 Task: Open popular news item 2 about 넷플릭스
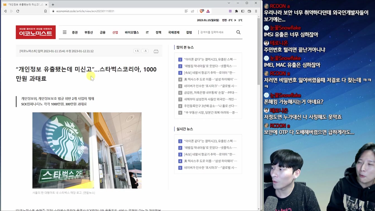210,66
